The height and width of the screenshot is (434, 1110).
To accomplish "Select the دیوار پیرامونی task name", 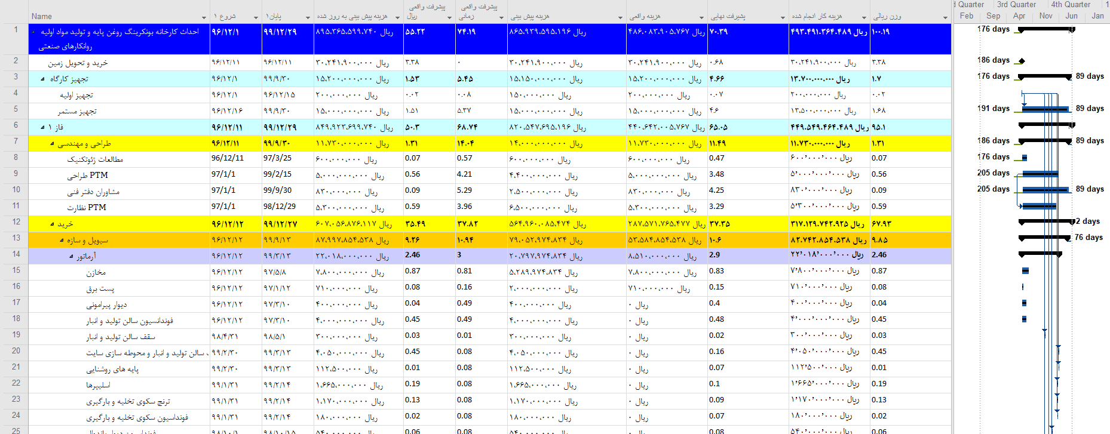I will [106, 304].
